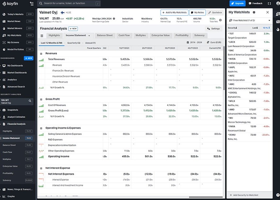Screen dimensions: 280x200
Task: Open Graphs chart icon
Action: pyautogui.click(x=4, y=196)
